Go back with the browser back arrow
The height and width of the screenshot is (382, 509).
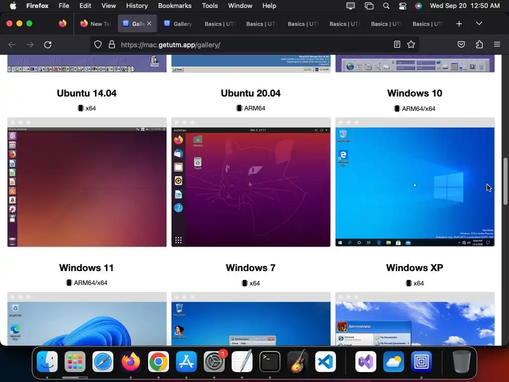(12, 44)
